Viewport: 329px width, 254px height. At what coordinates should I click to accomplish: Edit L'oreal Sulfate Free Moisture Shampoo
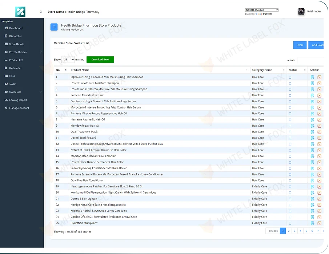(x=312, y=83)
